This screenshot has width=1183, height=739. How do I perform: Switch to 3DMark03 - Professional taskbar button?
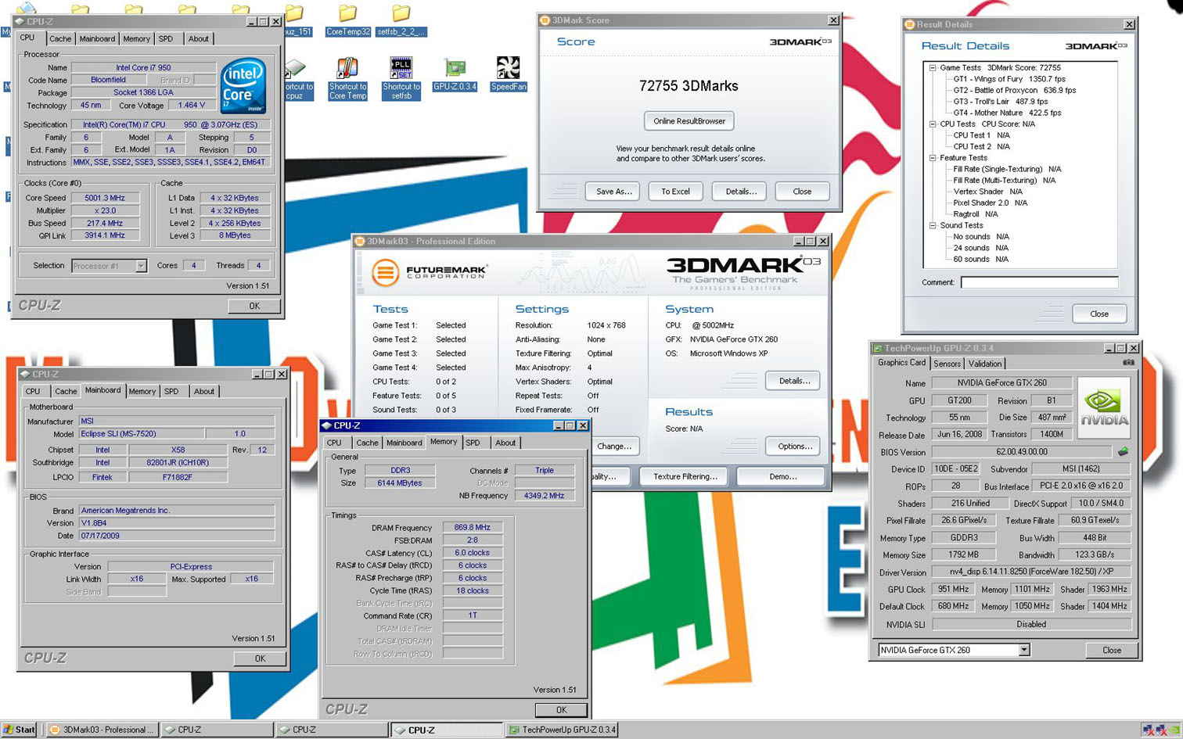click(101, 730)
